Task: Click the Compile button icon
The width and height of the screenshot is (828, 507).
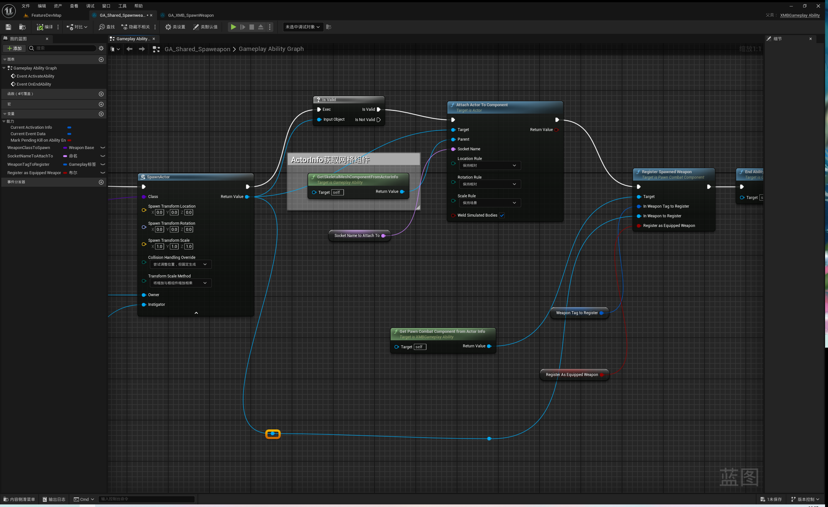Action: (x=40, y=27)
